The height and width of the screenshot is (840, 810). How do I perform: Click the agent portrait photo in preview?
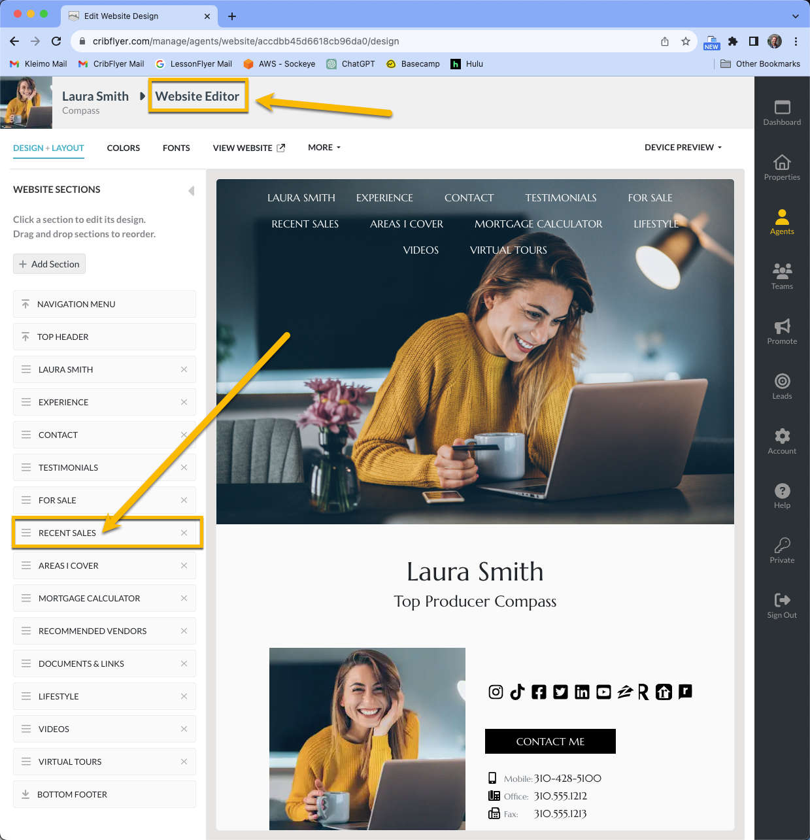[367, 739]
